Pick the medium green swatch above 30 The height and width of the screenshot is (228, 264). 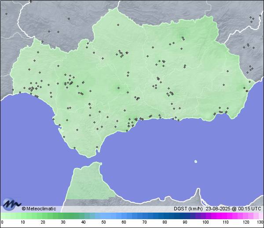click(x=61, y=216)
